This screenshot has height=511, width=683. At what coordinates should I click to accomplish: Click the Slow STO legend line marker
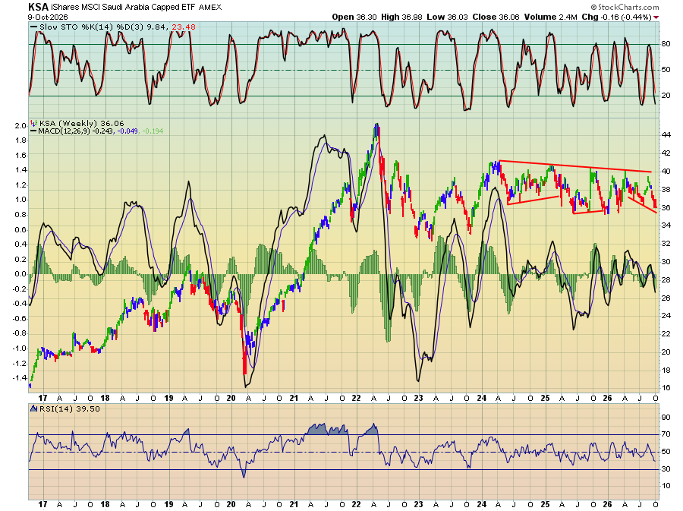(x=33, y=27)
